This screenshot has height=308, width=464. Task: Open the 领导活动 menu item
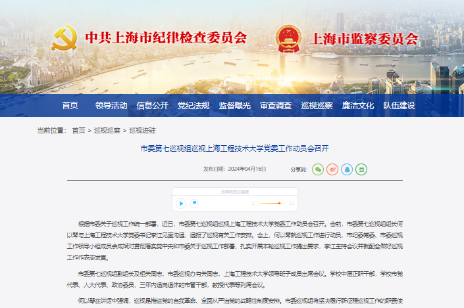pyautogui.click(x=111, y=105)
